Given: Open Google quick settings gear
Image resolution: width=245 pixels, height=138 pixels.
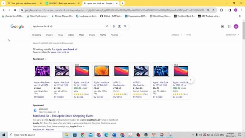Looking at the screenshot, I should [x=222, y=26].
